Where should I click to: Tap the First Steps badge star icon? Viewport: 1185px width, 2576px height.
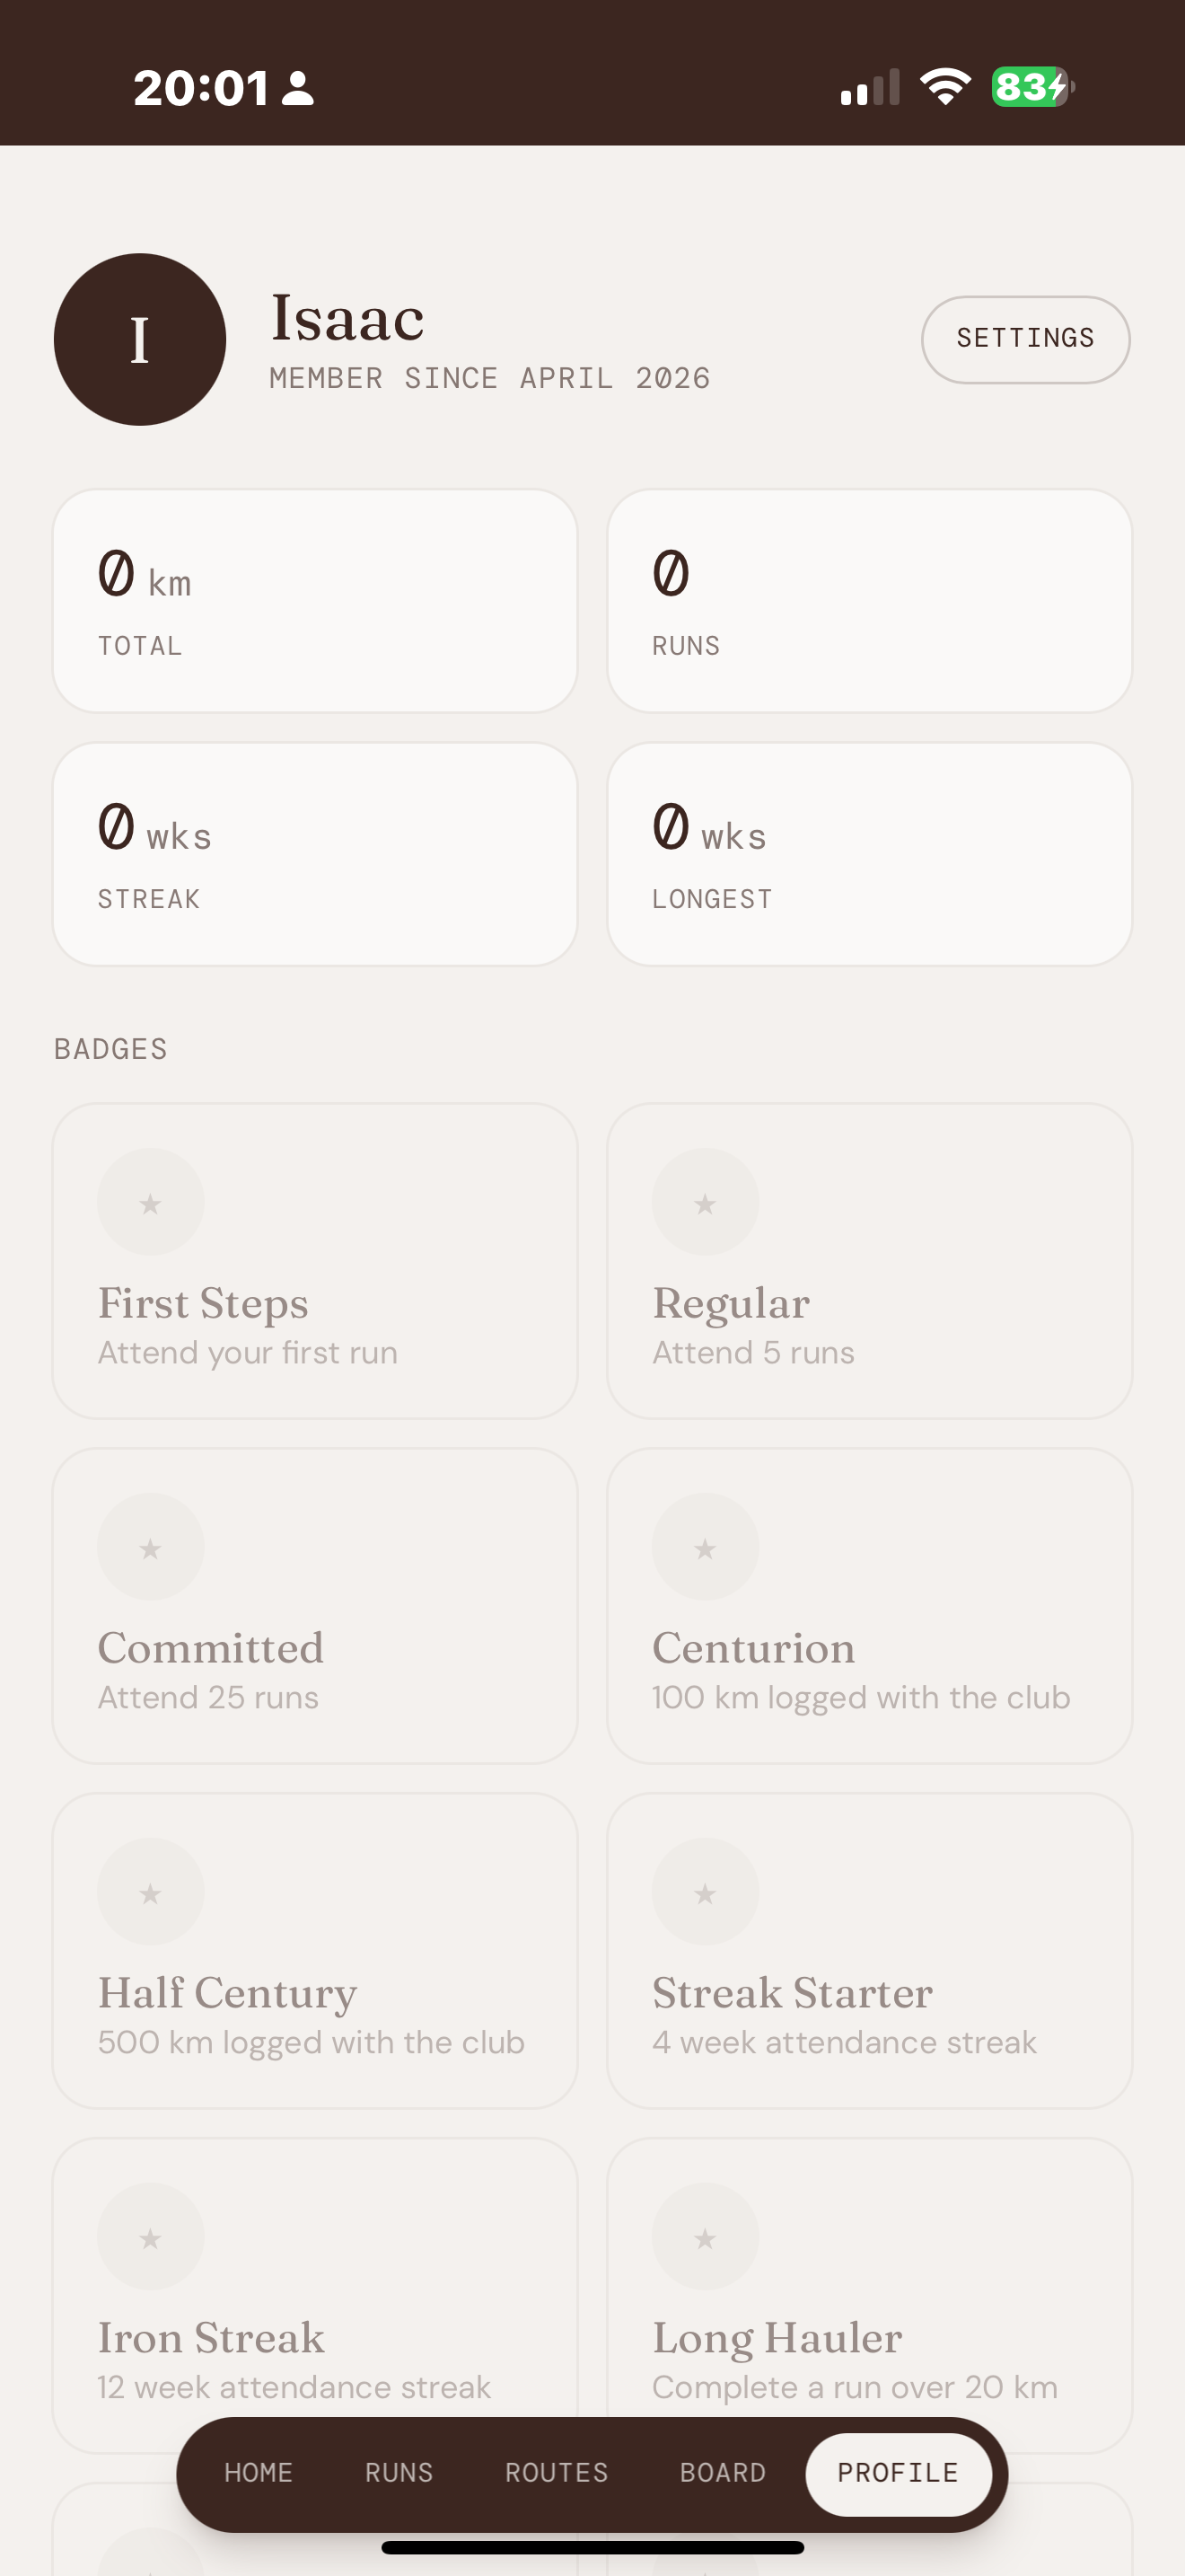click(x=151, y=1202)
